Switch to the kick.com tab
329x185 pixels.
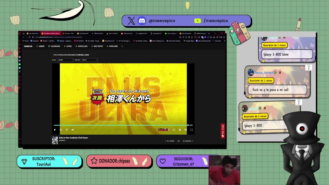tap(171, 33)
